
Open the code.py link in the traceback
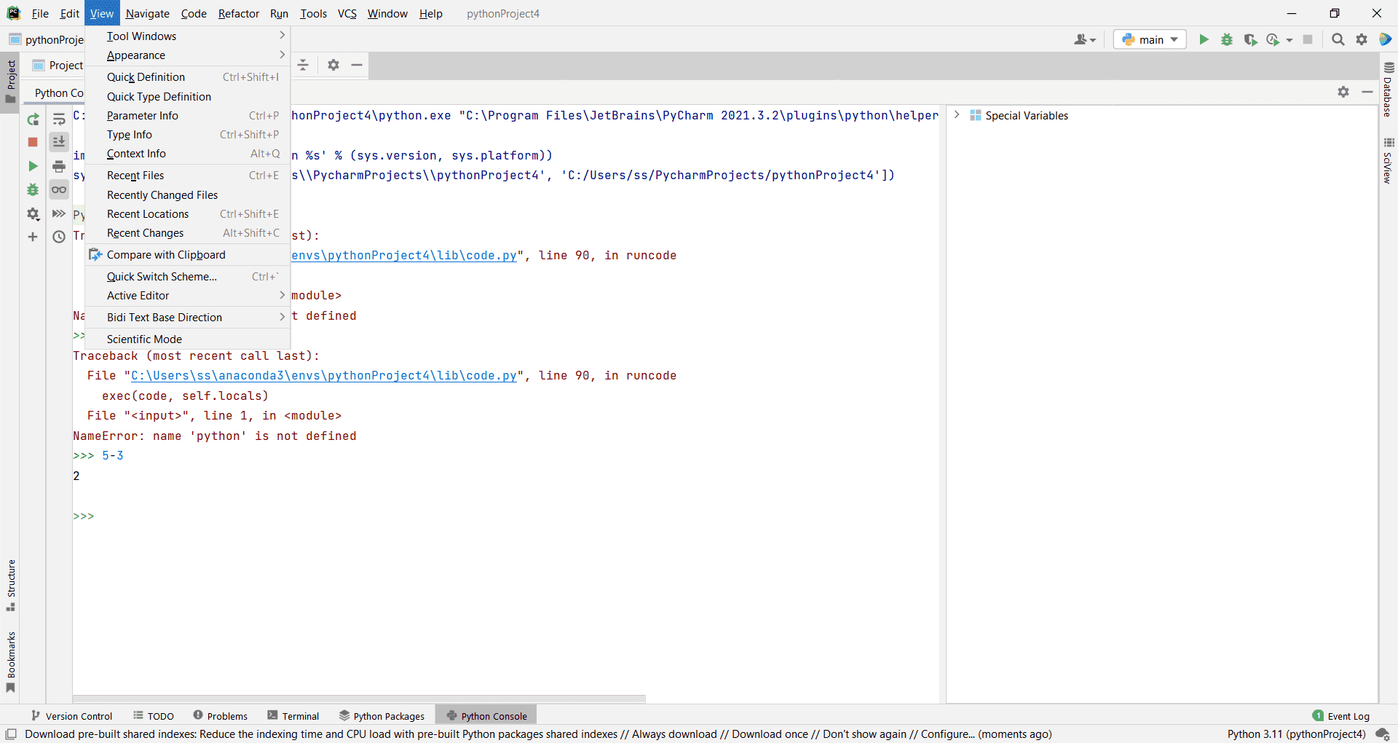point(323,376)
